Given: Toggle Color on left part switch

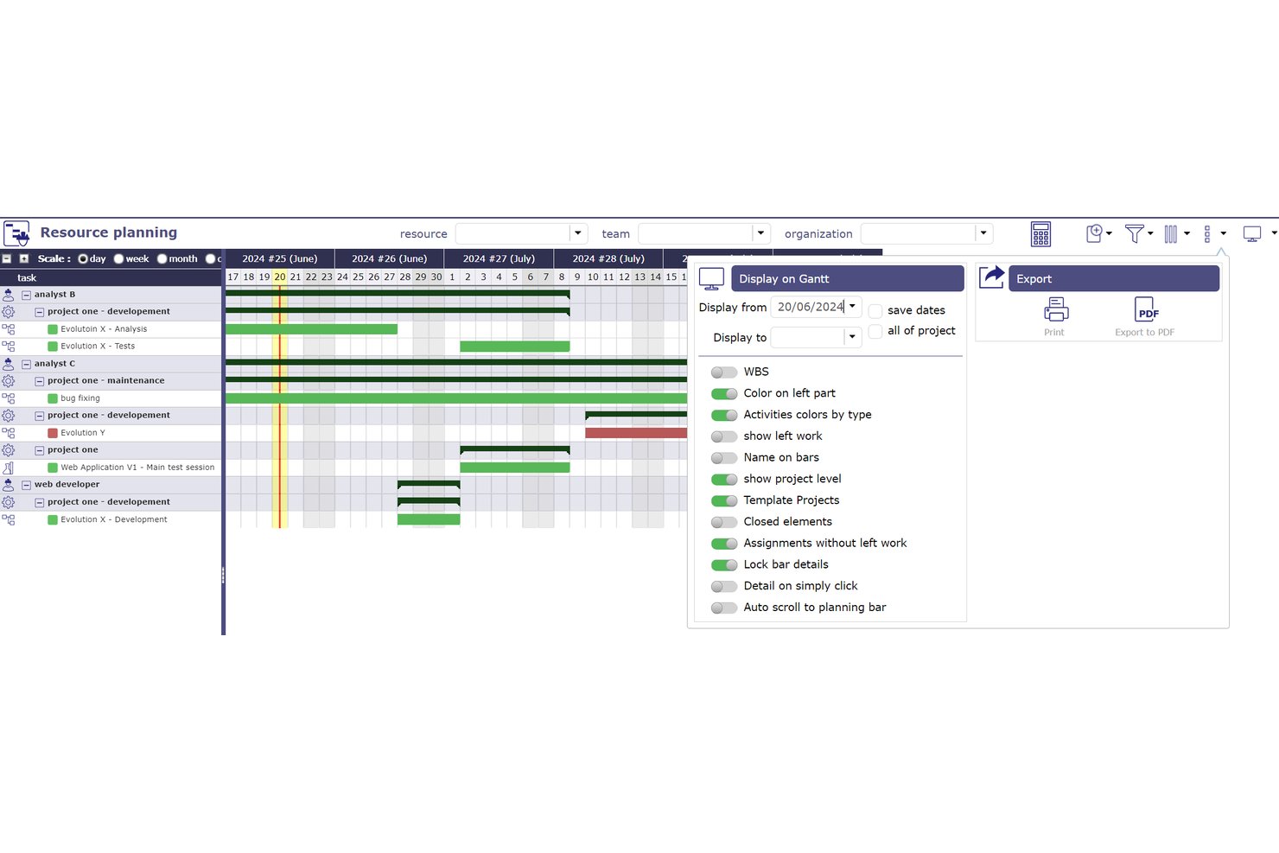Looking at the screenshot, I should [x=724, y=393].
